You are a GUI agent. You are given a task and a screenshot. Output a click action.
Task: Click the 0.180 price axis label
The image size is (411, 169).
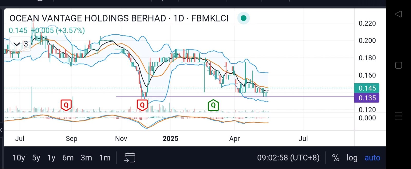[367, 58]
